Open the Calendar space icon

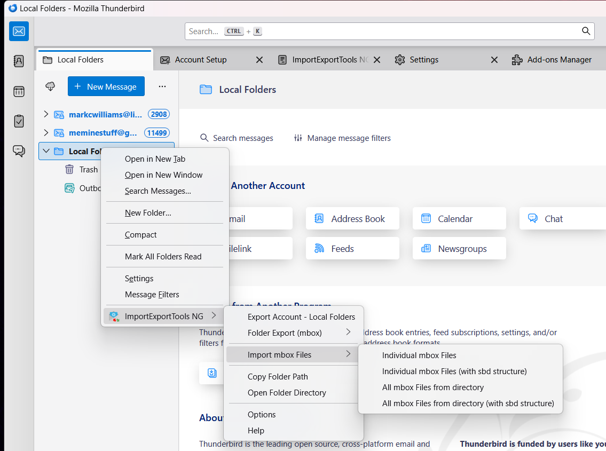tap(19, 92)
